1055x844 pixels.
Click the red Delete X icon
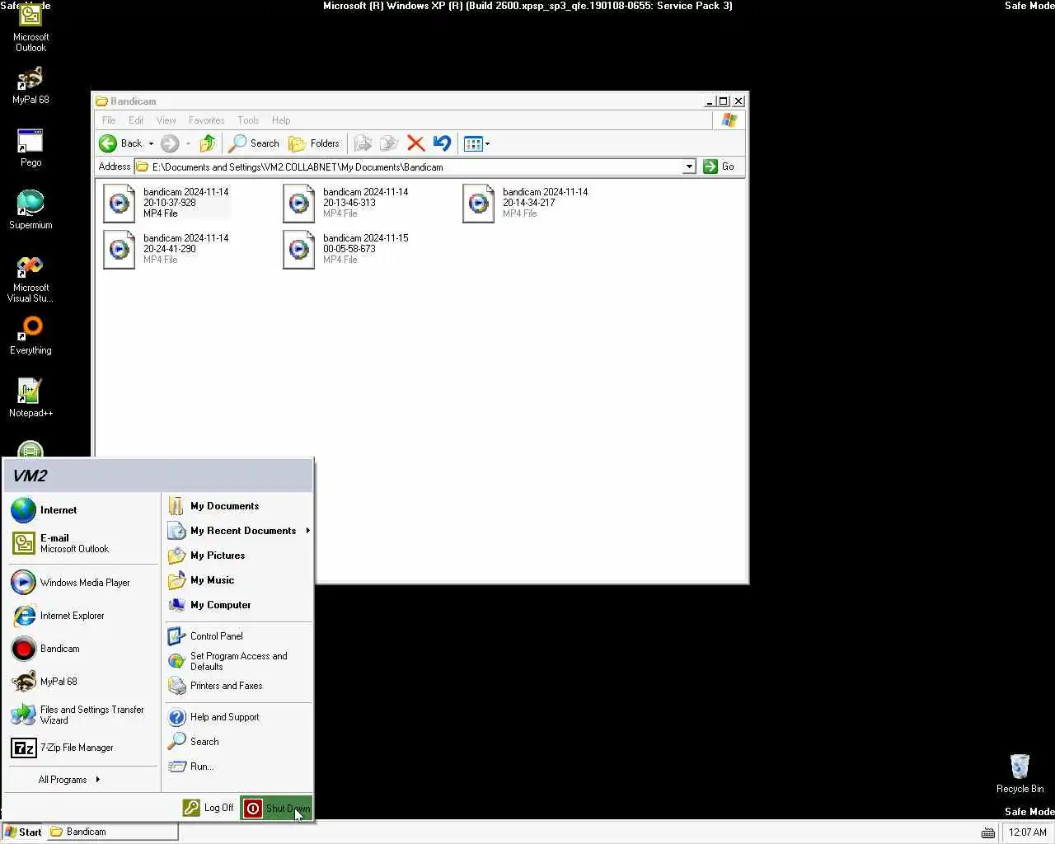[415, 143]
